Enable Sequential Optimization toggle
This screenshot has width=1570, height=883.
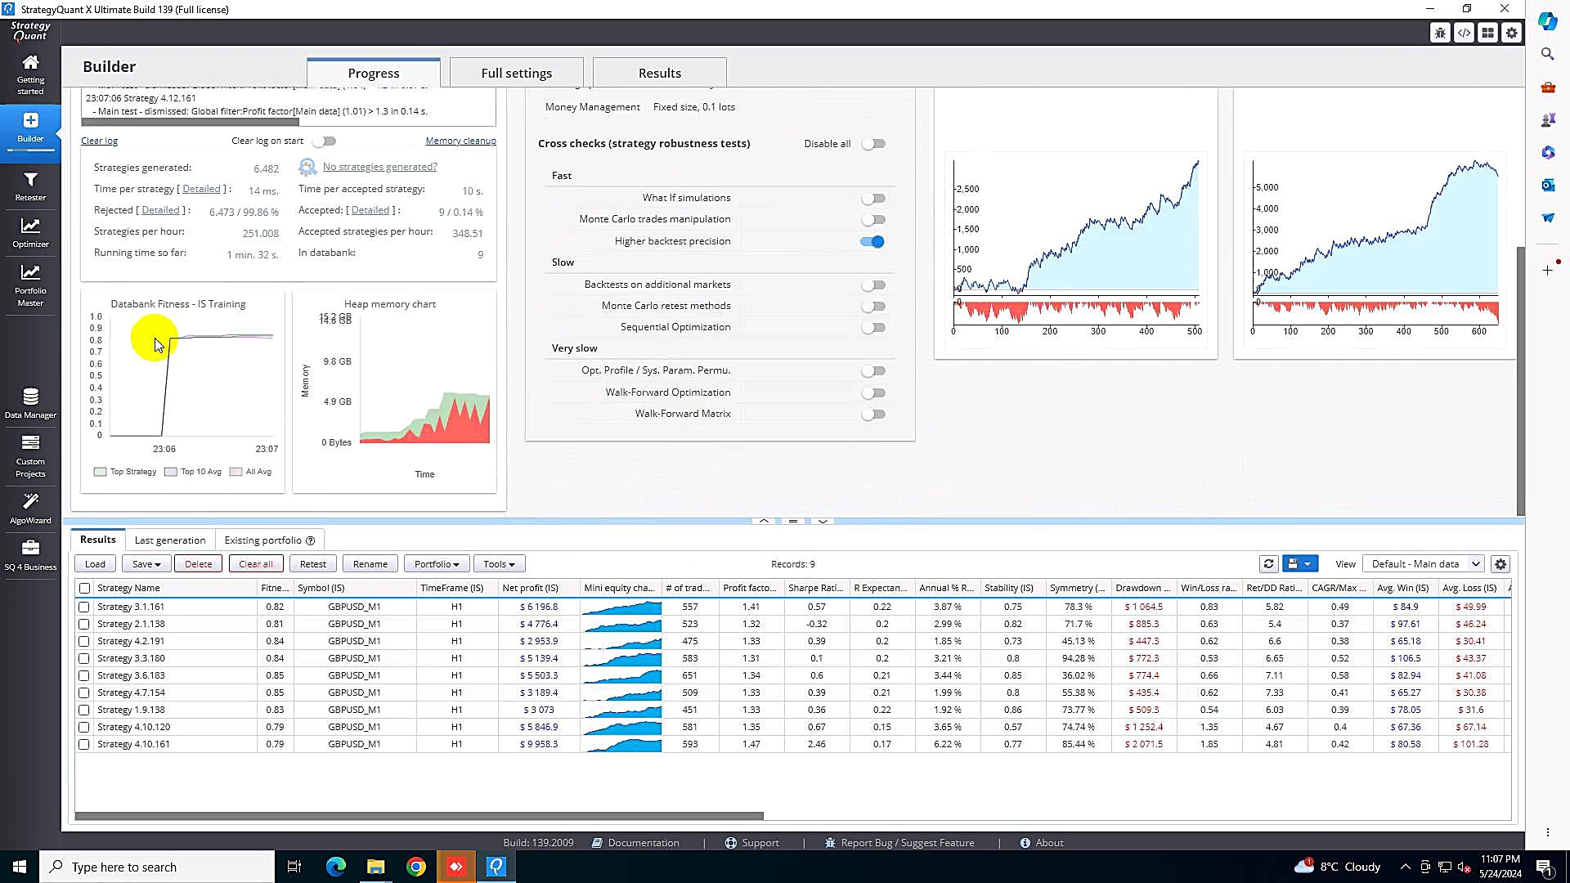(x=873, y=328)
